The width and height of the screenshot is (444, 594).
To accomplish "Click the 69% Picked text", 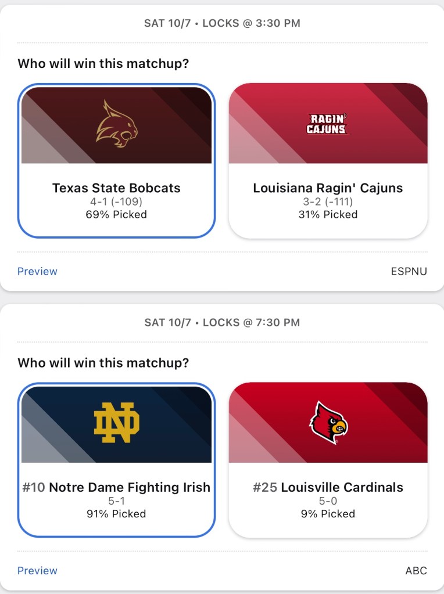I will (116, 214).
